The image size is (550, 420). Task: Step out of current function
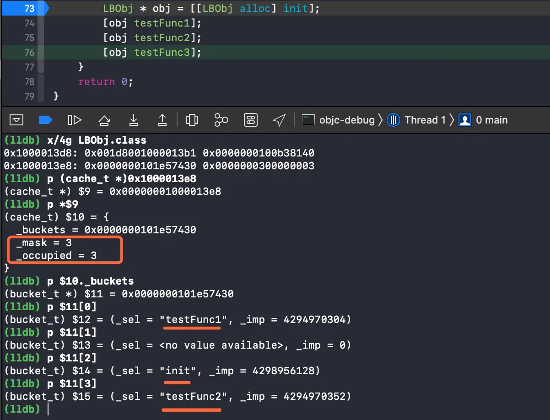click(x=162, y=120)
